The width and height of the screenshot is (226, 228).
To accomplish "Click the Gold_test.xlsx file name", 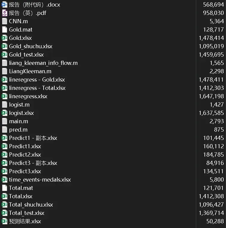I will point(26,54).
